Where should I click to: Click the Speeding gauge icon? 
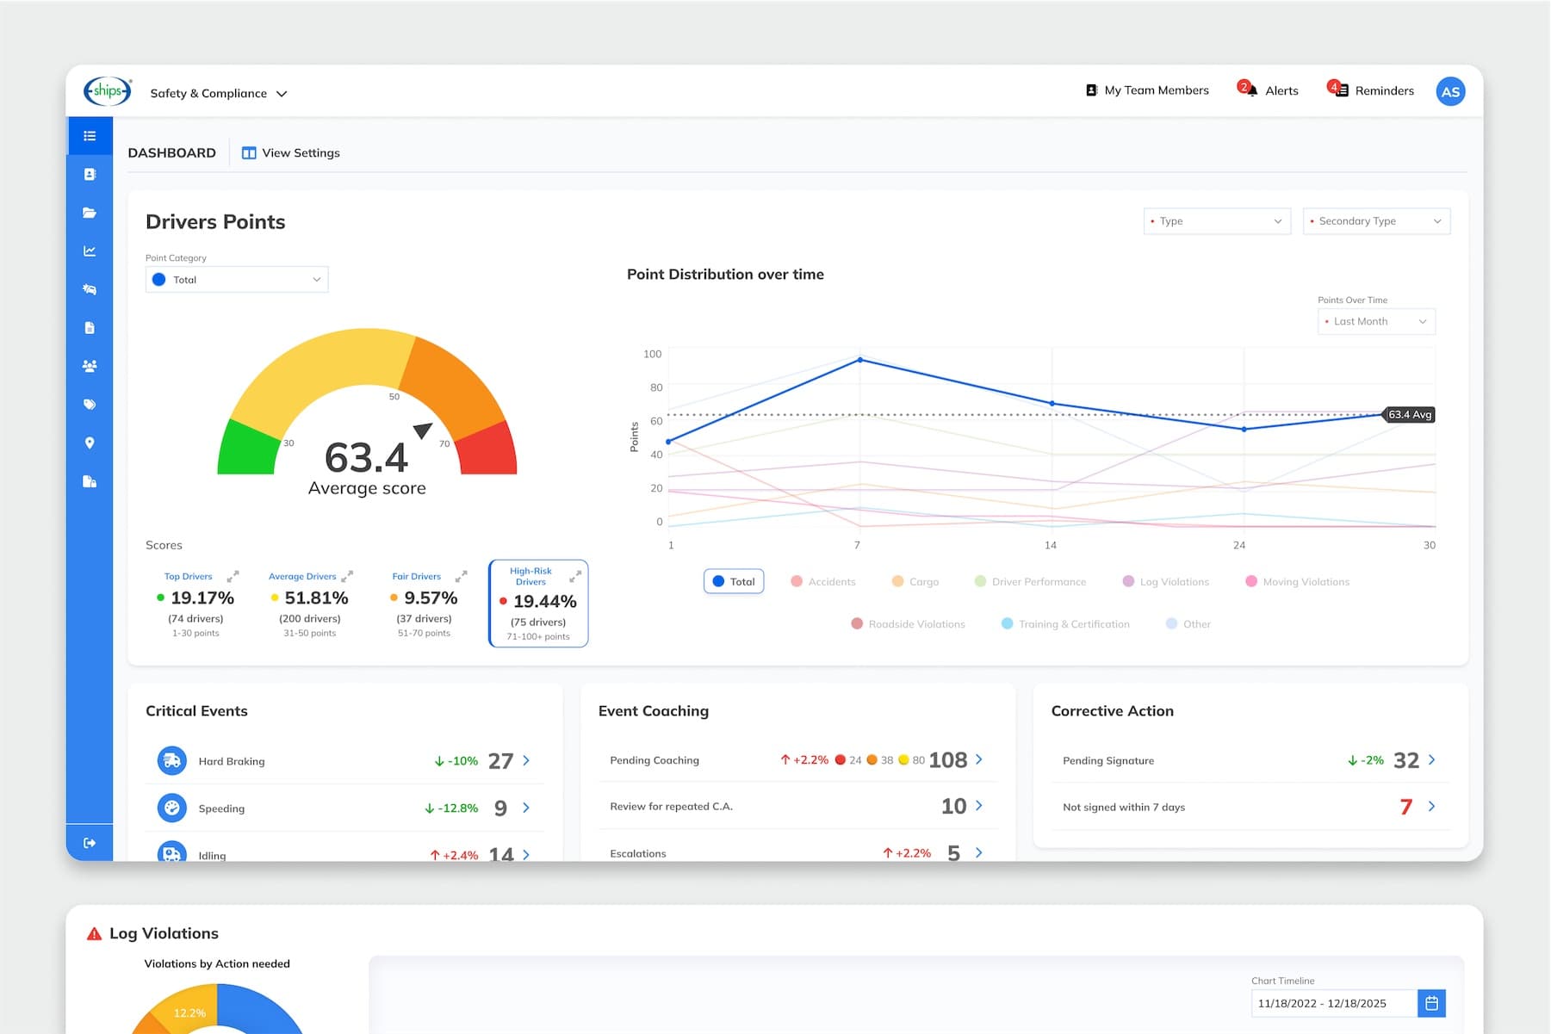pyautogui.click(x=172, y=808)
